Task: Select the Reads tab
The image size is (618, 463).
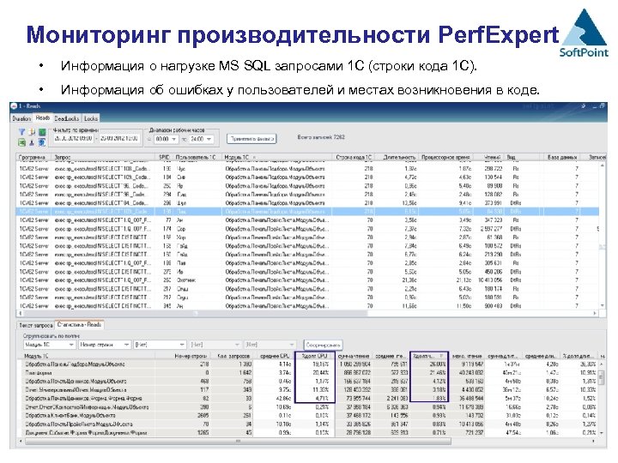Action: [x=43, y=117]
